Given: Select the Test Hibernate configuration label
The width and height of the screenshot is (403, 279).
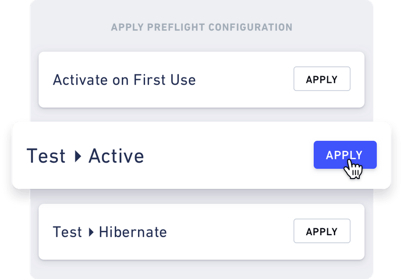Looking at the screenshot, I should 110,232.
